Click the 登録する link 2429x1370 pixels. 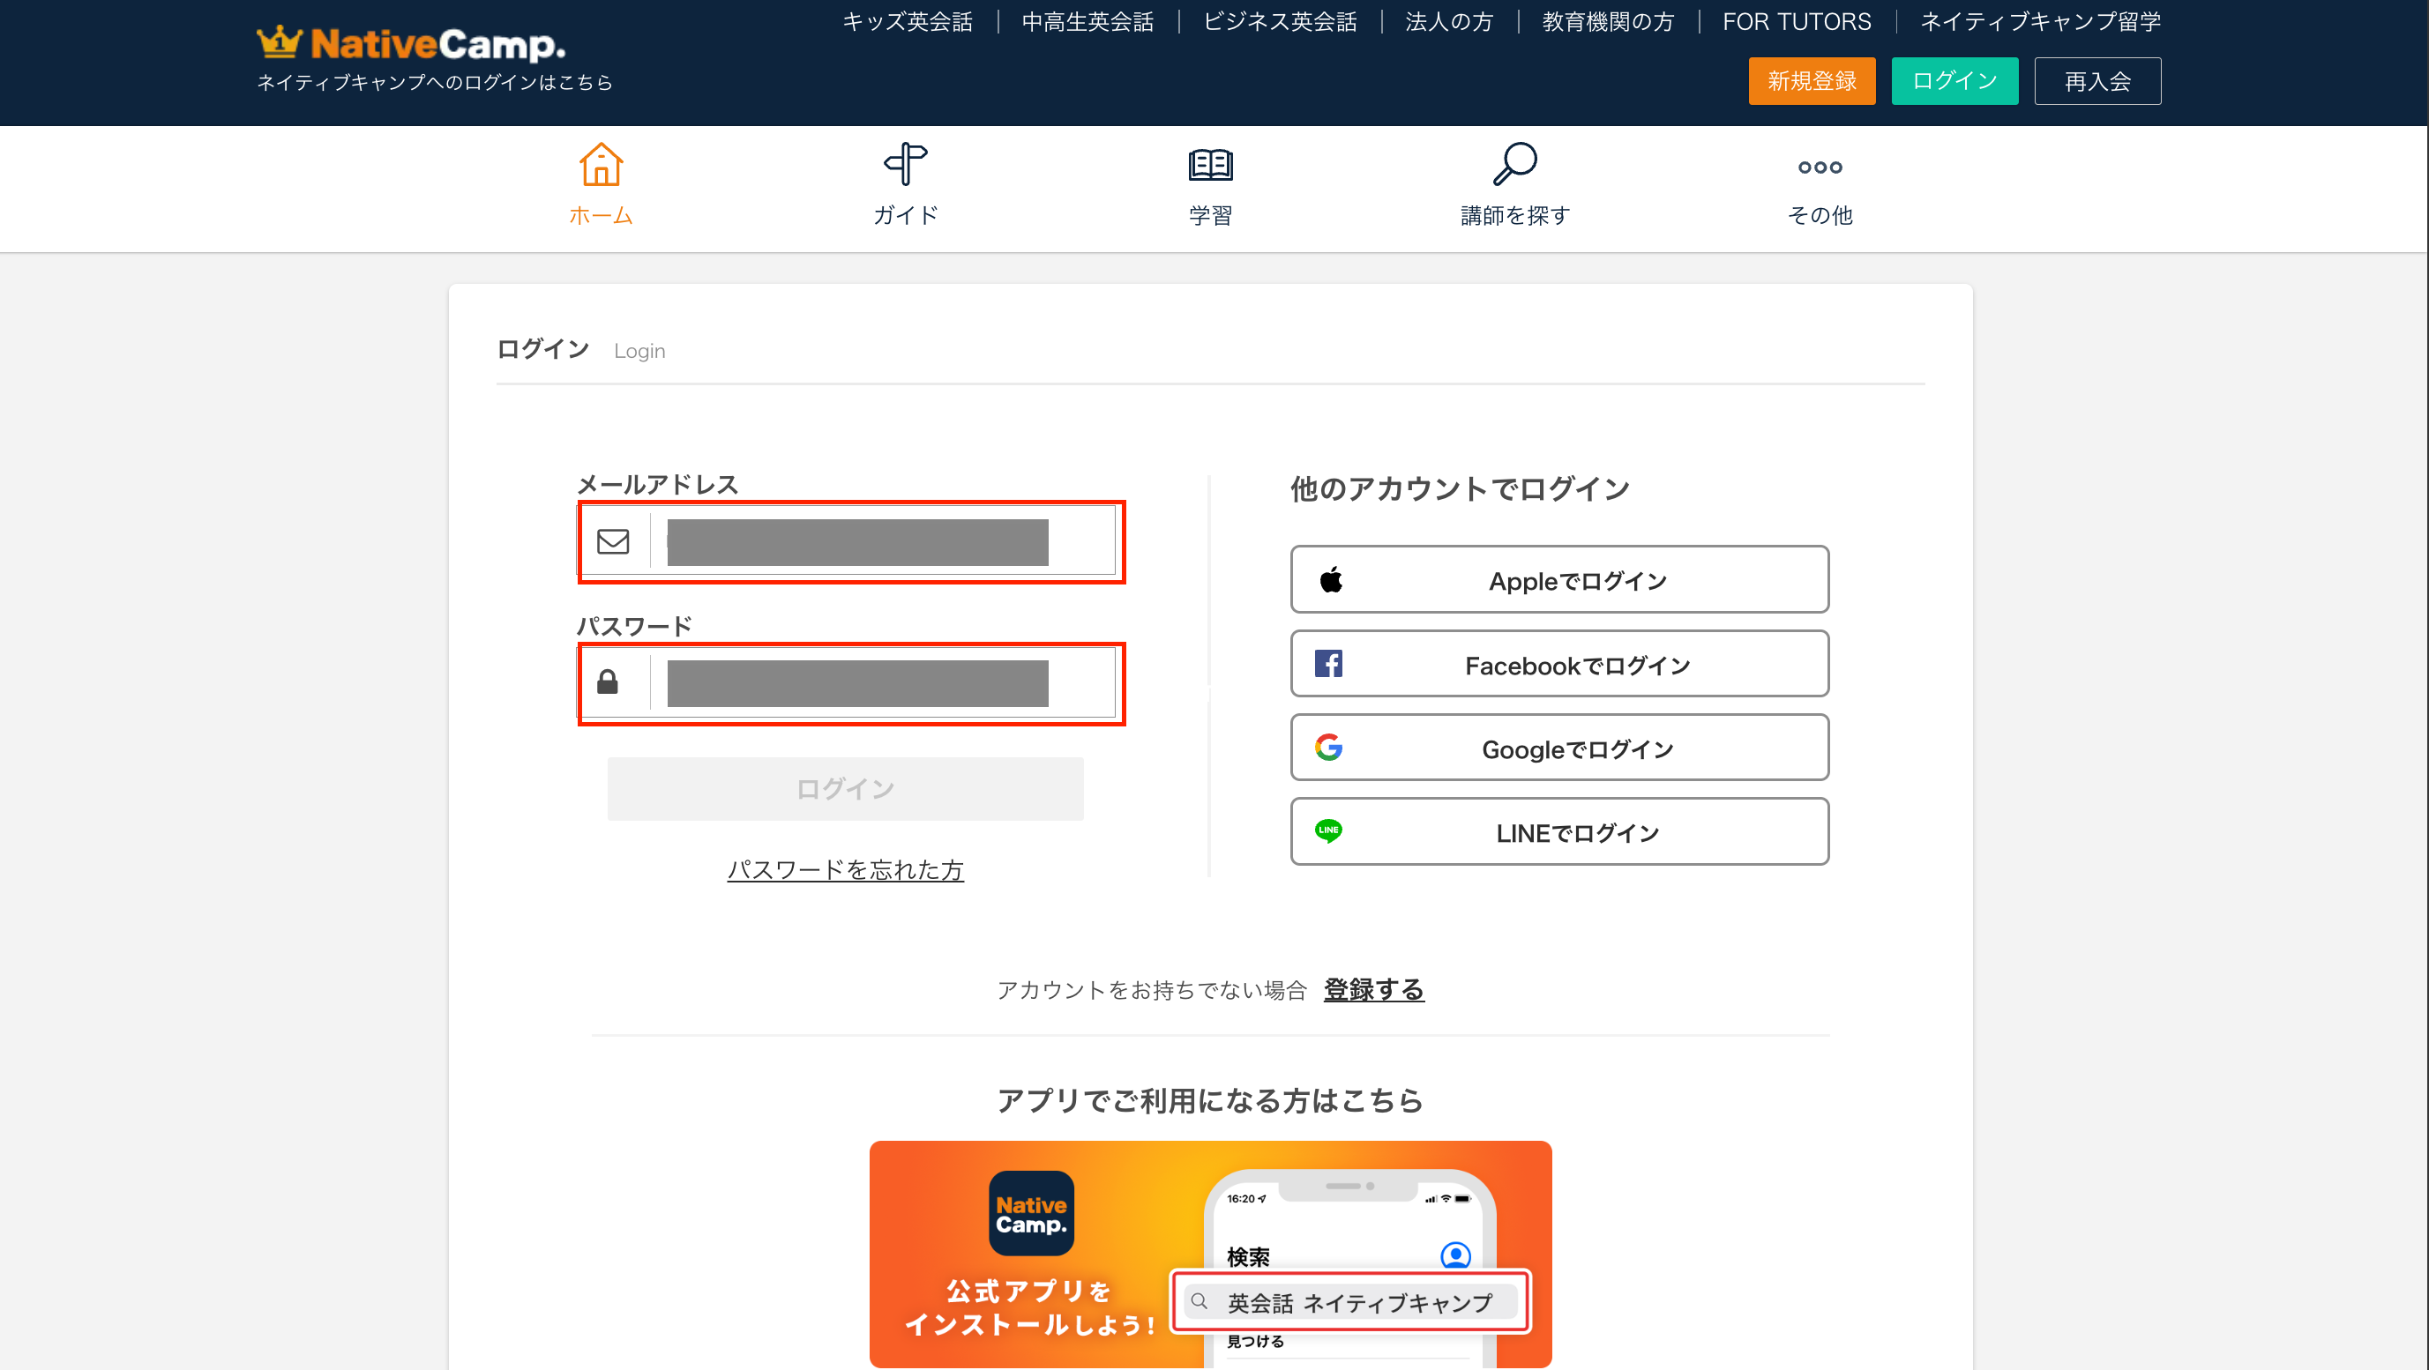click(1373, 989)
